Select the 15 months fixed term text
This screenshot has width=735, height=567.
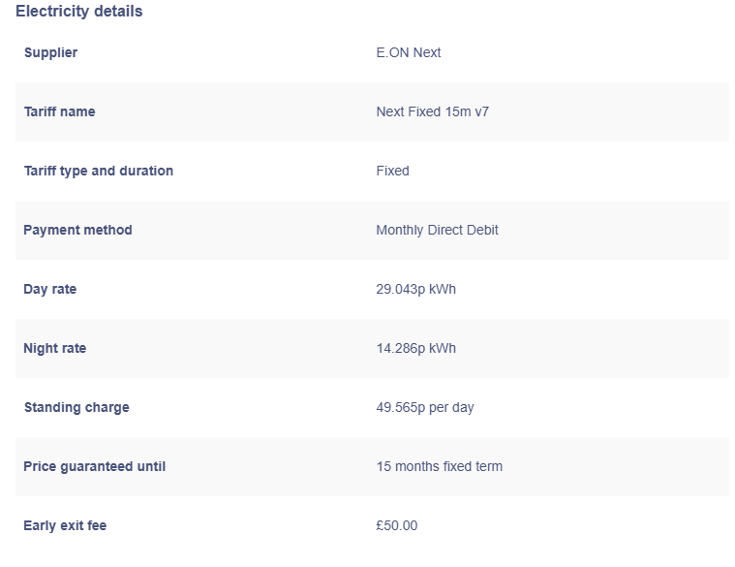pos(439,466)
